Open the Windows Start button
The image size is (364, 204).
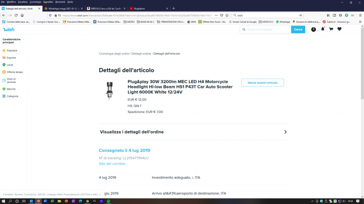tap(3, 201)
